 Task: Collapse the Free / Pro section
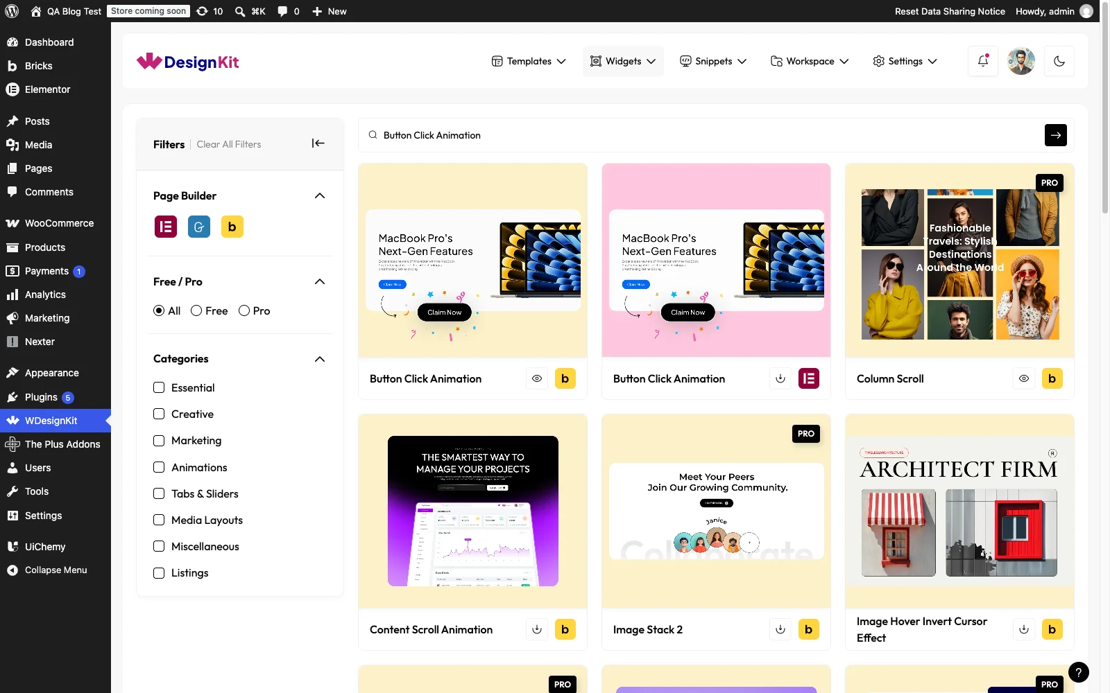pos(320,281)
